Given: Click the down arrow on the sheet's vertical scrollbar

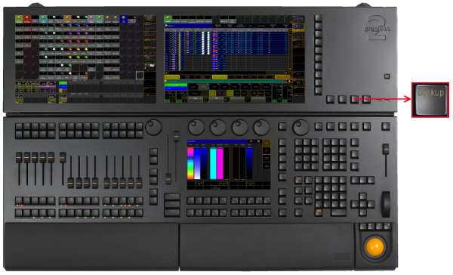Looking at the screenshot, I should click(290, 69).
